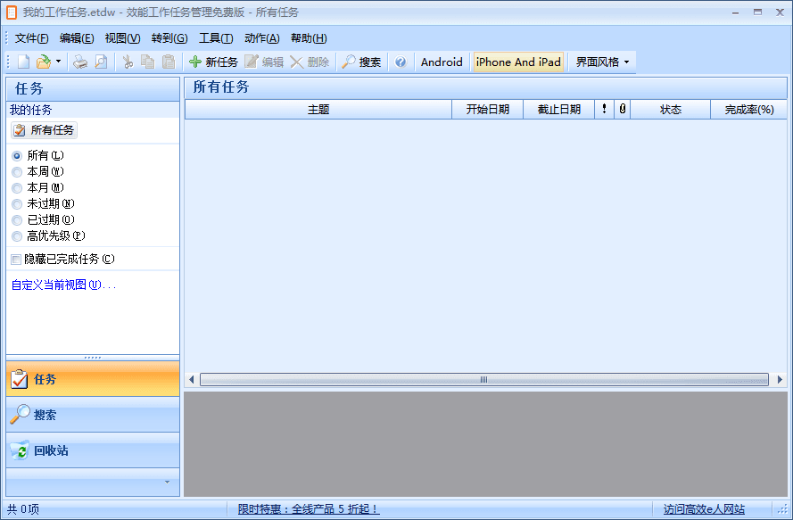This screenshot has width=793, height=520.
Task: Click the Android button in the toolbar
Action: (442, 62)
